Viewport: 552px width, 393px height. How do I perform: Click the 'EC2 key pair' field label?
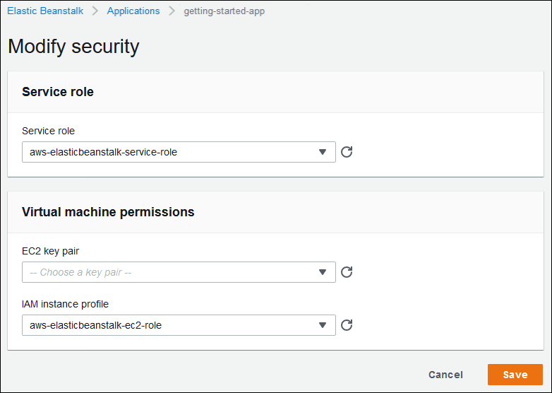(x=56, y=251)
